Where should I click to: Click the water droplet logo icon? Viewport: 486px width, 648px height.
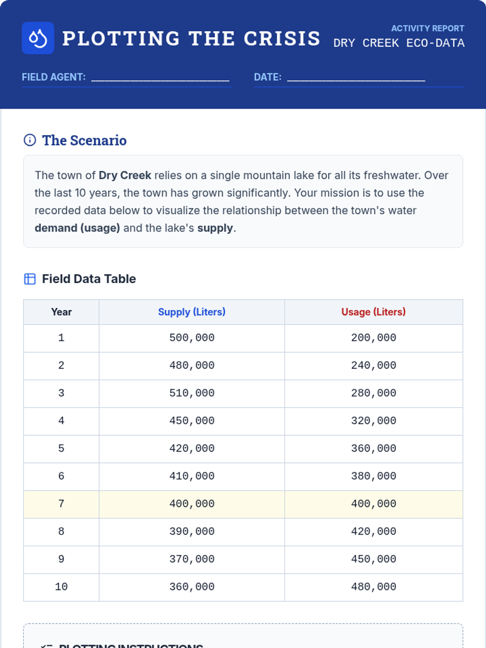(38, 38)
